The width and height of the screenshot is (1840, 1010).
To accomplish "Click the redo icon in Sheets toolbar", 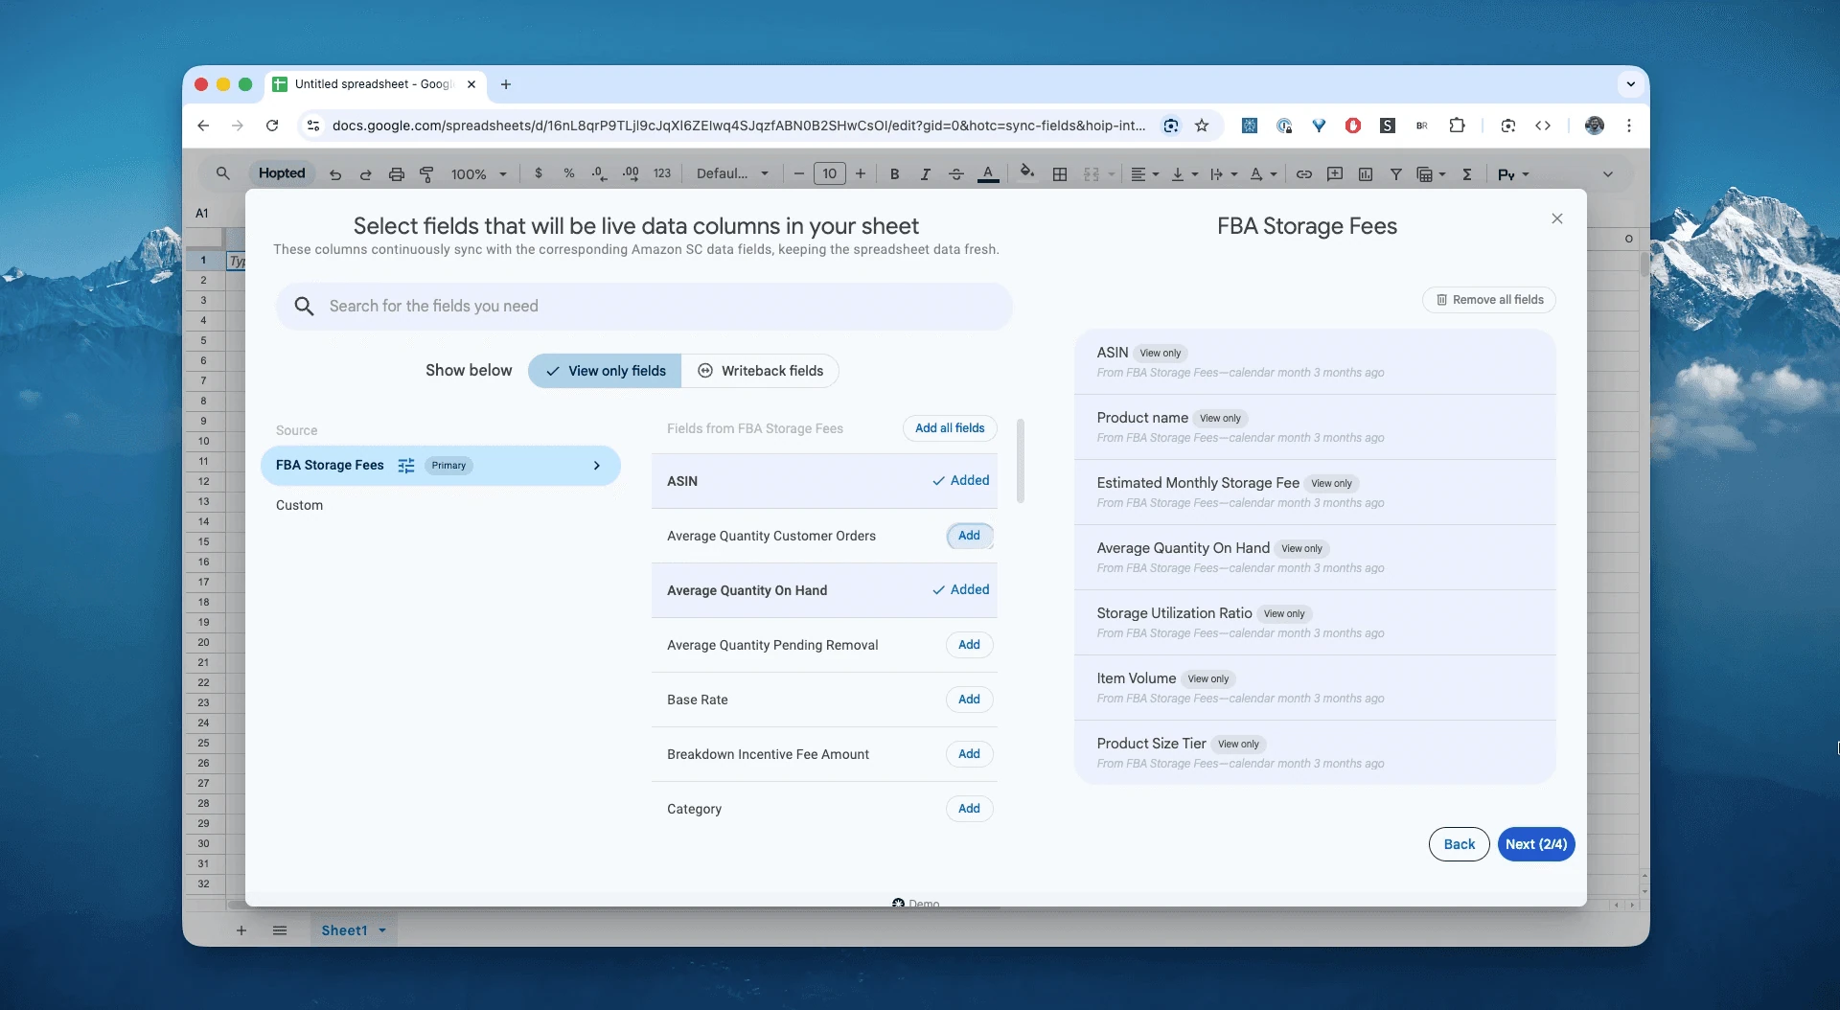I will [365, 174].
